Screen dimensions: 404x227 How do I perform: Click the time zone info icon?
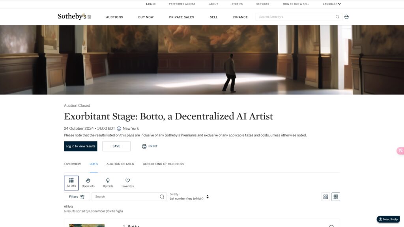pyautogui.click(x=119, y=129)
